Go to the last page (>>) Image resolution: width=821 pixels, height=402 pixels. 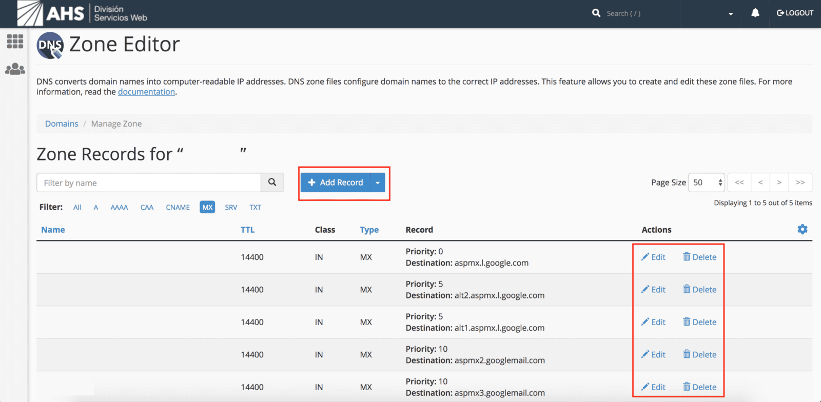[x=800, y=183]
